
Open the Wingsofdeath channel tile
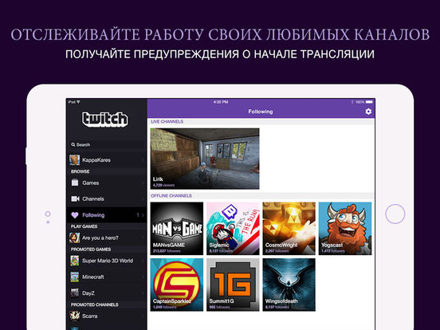pos(289,285)
